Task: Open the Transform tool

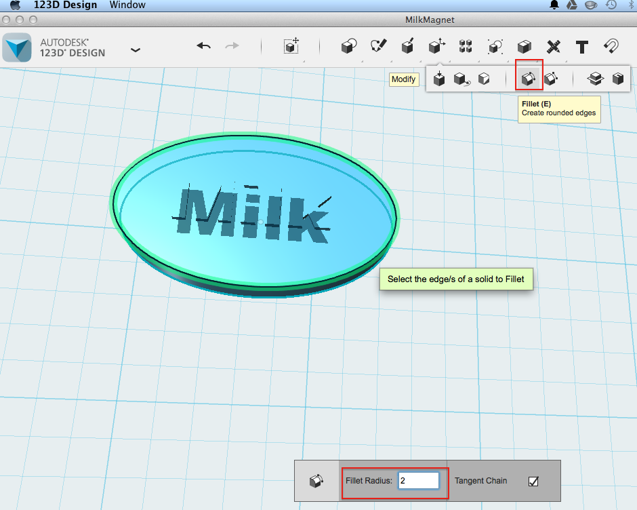Action: tap(291, 46)
